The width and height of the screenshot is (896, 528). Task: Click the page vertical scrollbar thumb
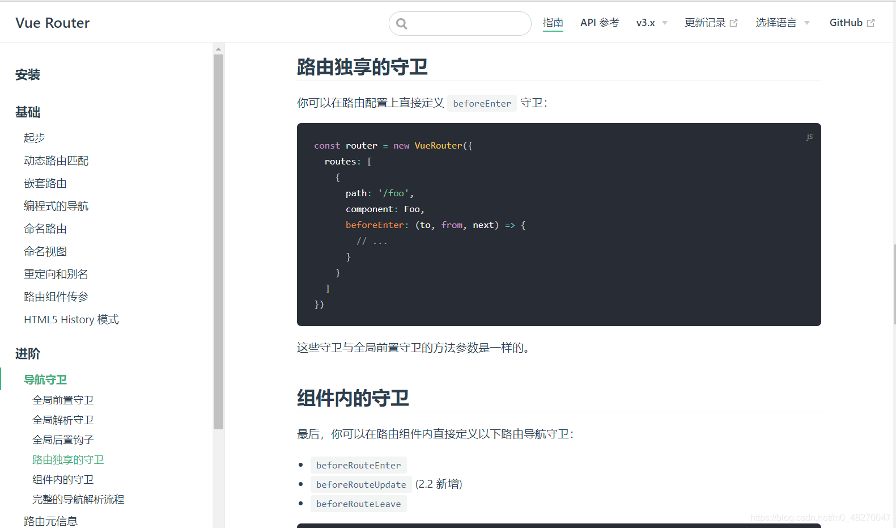[x=894, y=284]
